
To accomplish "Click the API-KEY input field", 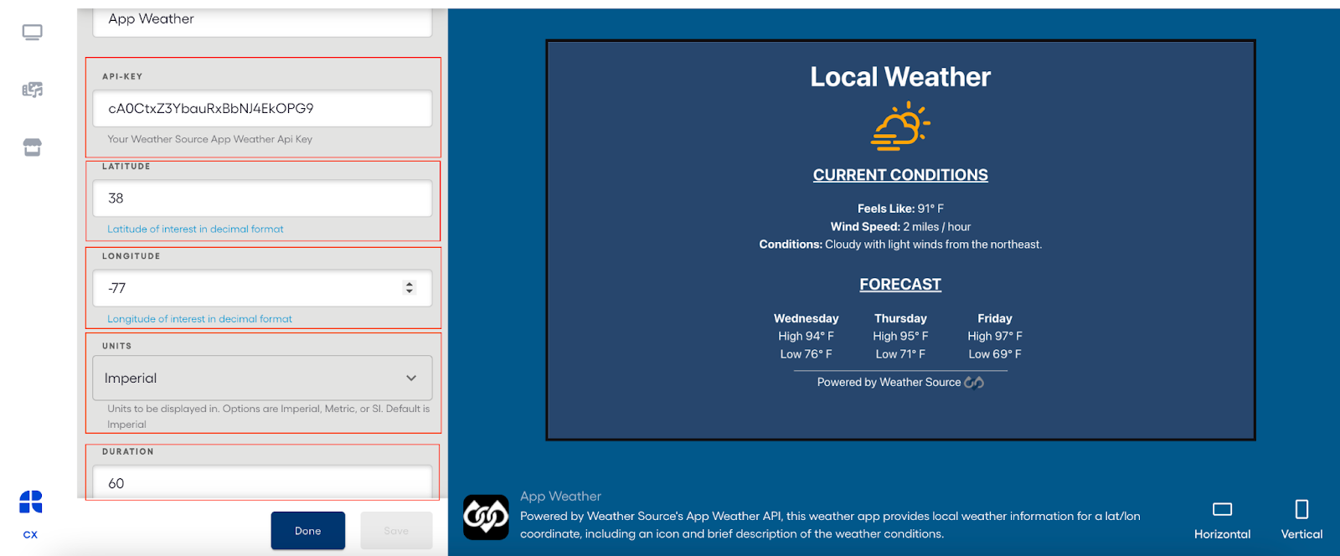I will (262, 108).
